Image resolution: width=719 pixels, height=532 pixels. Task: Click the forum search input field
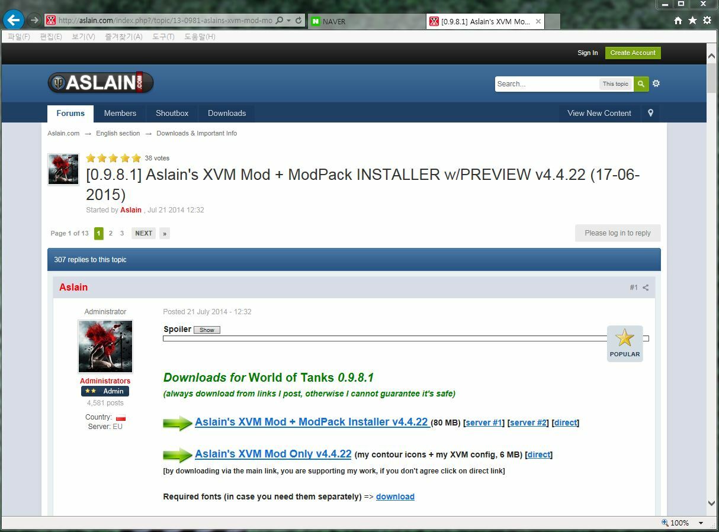[x=546, y=84]
